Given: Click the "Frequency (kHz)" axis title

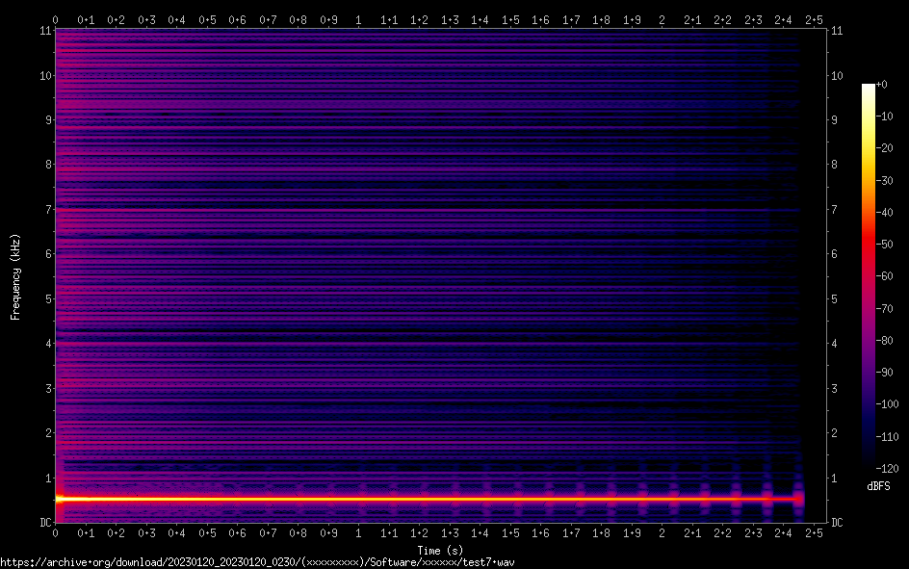Looking at the screenshot, I should click(15, 276).
